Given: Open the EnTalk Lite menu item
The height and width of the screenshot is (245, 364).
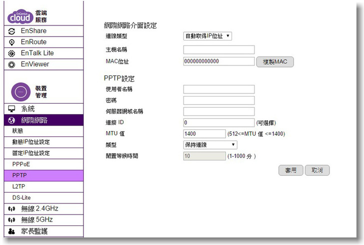Looking at the screenshot, I should pyautogui.click(x=43, y=53).
